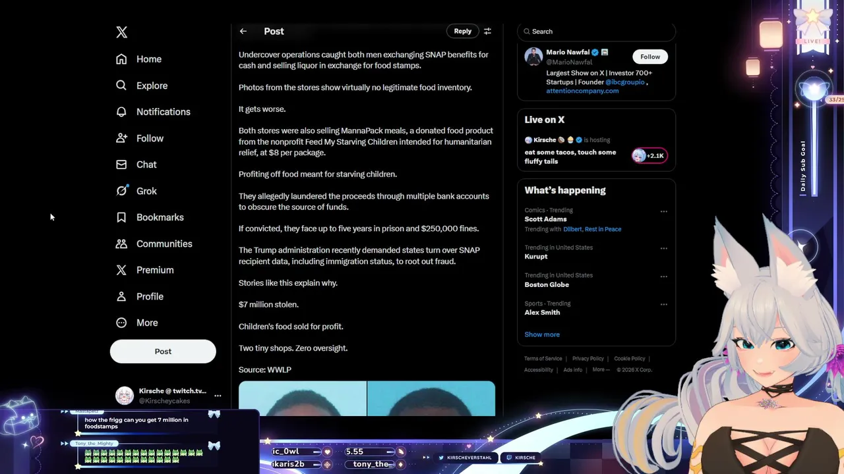Viewport: 844px width, 474px height.
Task: Follow Mario Nawfal
Action: [x=650, y=57]
